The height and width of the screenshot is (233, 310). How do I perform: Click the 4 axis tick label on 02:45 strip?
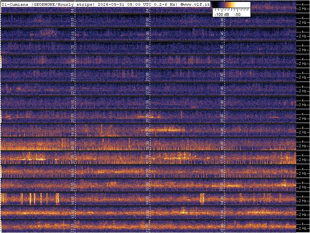pyautogui.click(x=303, y=32)
